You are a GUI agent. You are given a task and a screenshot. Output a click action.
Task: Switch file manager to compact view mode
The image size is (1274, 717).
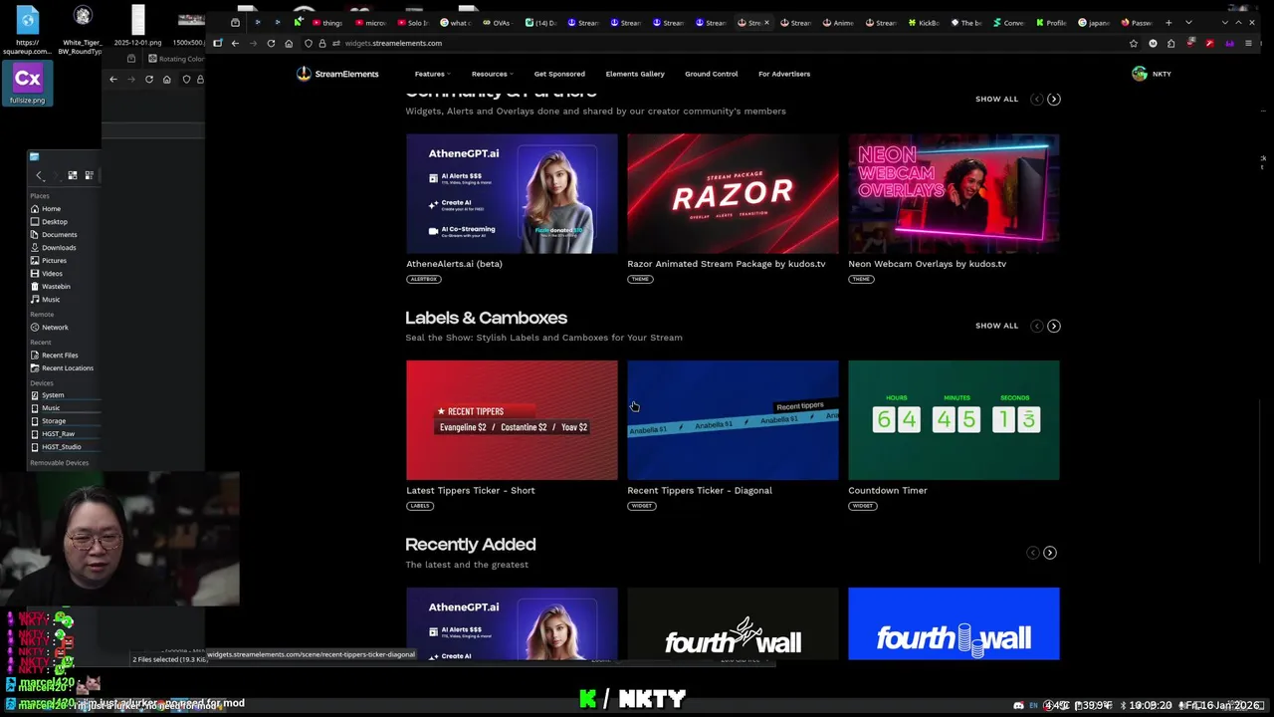coord(89,175)
